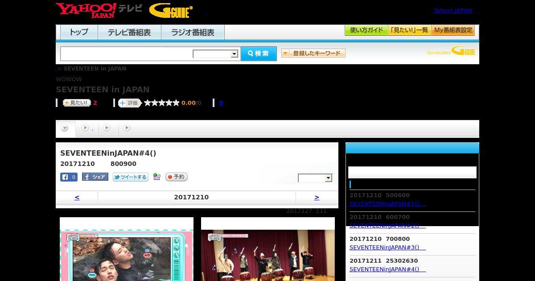This screenshot has width=535, height=281.
Task: Click the blue 検索 search button
Action: coord(259,54)
